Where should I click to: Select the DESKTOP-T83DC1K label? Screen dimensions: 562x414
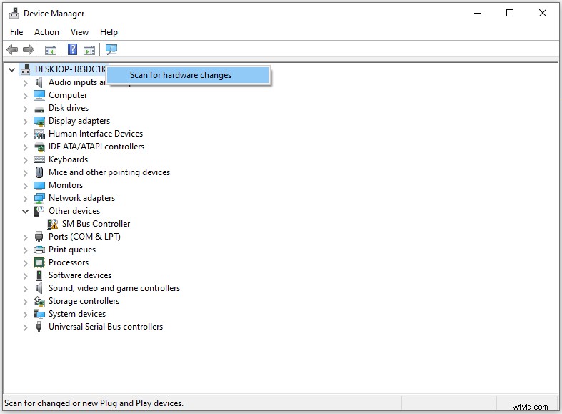click(70, 69)
